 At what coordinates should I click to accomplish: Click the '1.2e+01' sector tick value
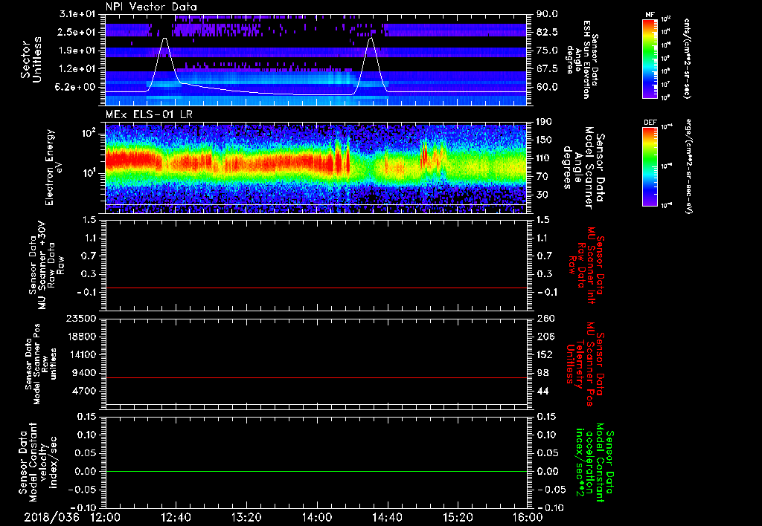(x=77, y=69)
